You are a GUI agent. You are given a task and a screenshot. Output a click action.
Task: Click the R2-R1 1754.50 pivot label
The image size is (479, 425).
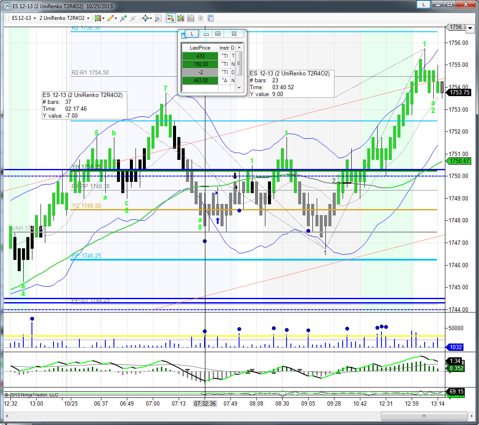pyautogui.click(x=90, y=72)
